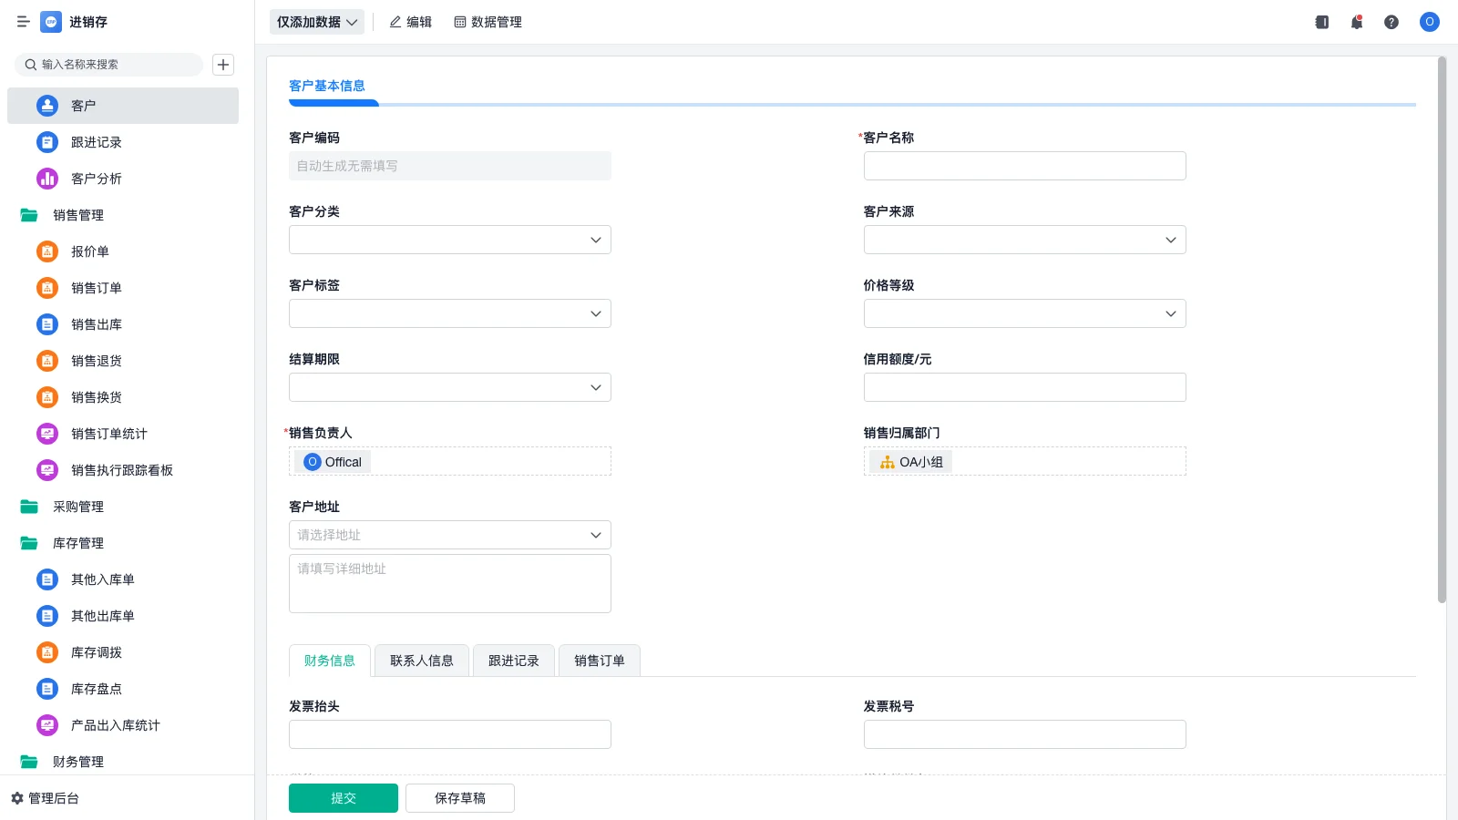Click the 采购管理 folder icon
Image resolution: width=1458 pixels, height=820 pixels.
click(x=29, y=507)
